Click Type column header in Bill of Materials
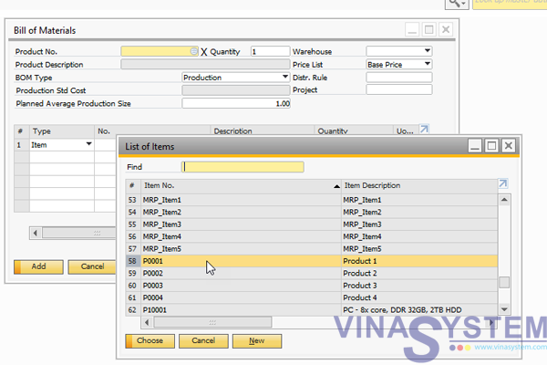Viewport: 547px width, 365px height. click(62, 131)
